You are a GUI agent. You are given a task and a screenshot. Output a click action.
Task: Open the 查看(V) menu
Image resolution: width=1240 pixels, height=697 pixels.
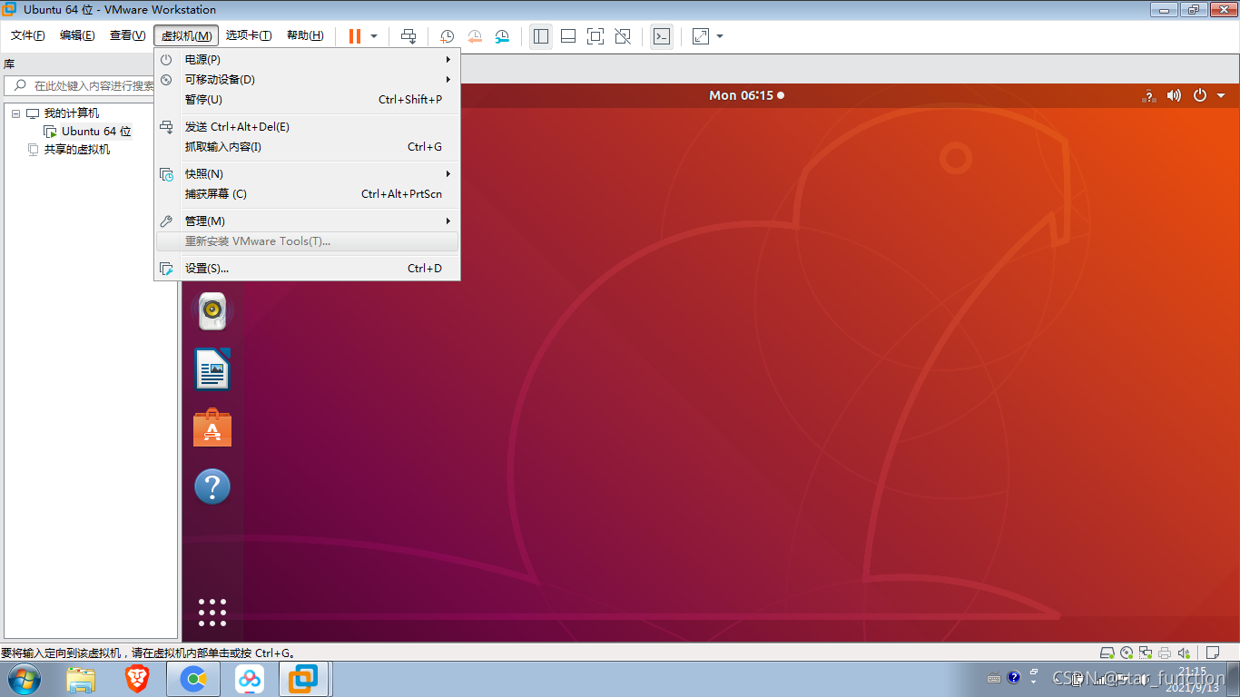(x=127, y=35)
